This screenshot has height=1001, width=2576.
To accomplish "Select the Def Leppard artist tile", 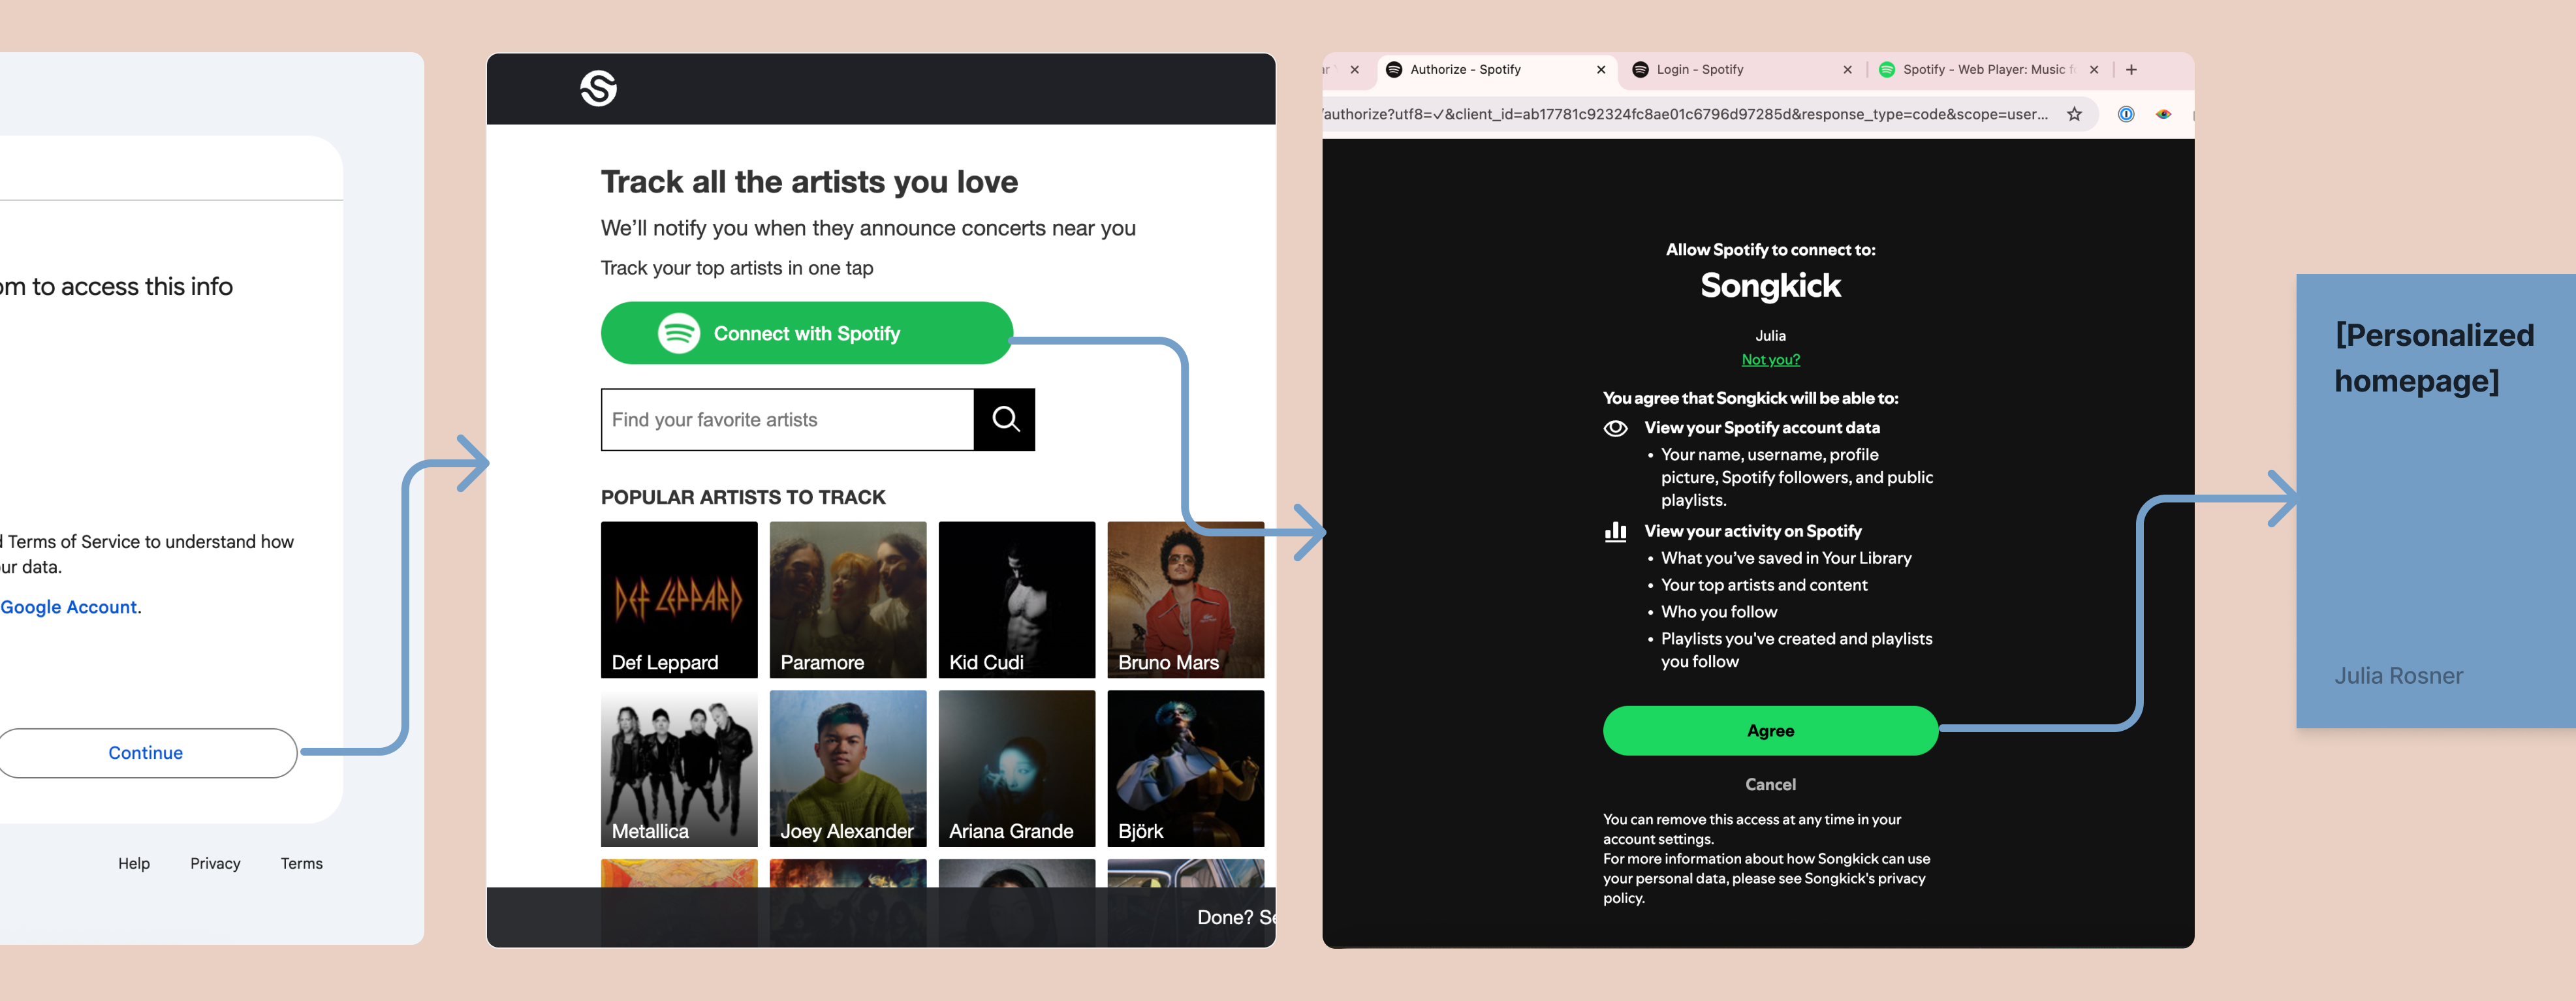I will [x=679, y=599].
